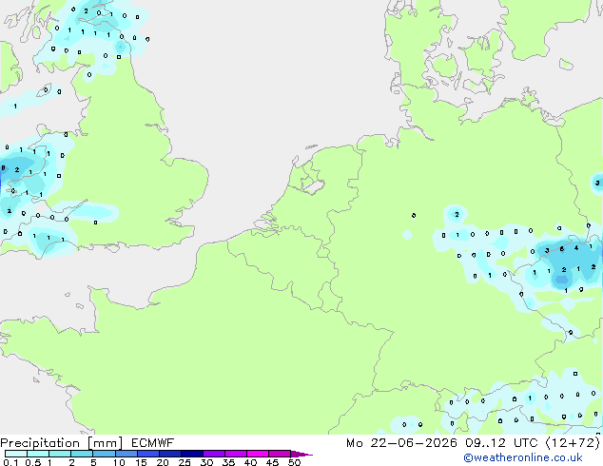Pick the 10–15 mm blue legend swatch

coord(126,454)
